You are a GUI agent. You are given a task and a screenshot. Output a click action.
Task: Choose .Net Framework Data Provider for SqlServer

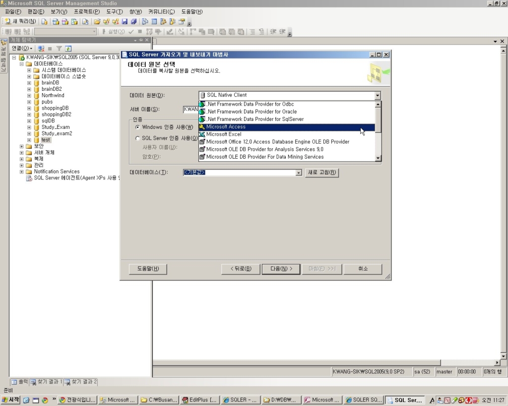287,119
